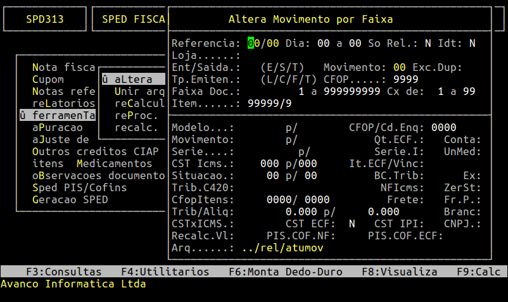The width and height of the screenshot is (508, 302).
Task: Open the Sped PIS/Cofins menu entry
Action: tap(79, 187)
